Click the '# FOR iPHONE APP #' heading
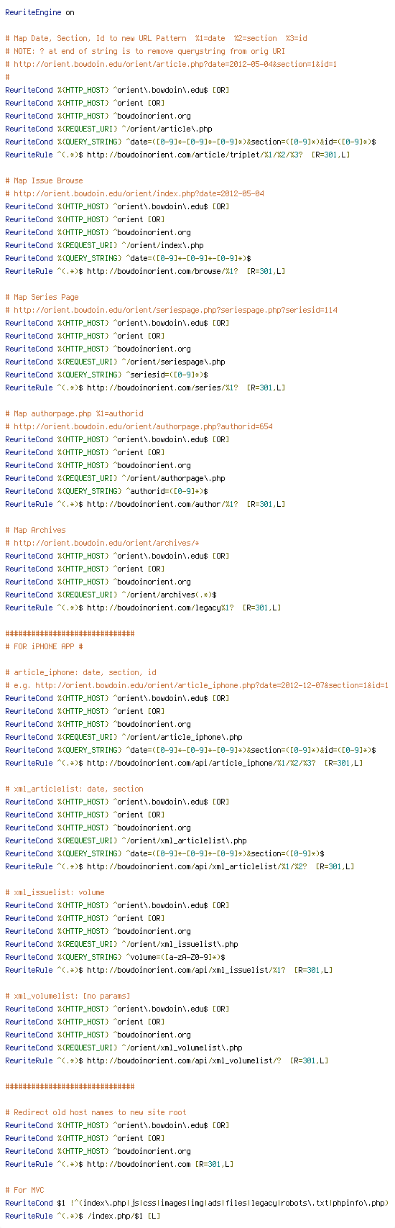Screen dimensions: 395x1228 tap(44, 646)
